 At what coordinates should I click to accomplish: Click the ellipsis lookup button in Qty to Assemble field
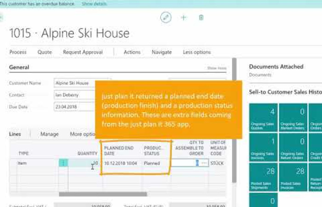204,163
